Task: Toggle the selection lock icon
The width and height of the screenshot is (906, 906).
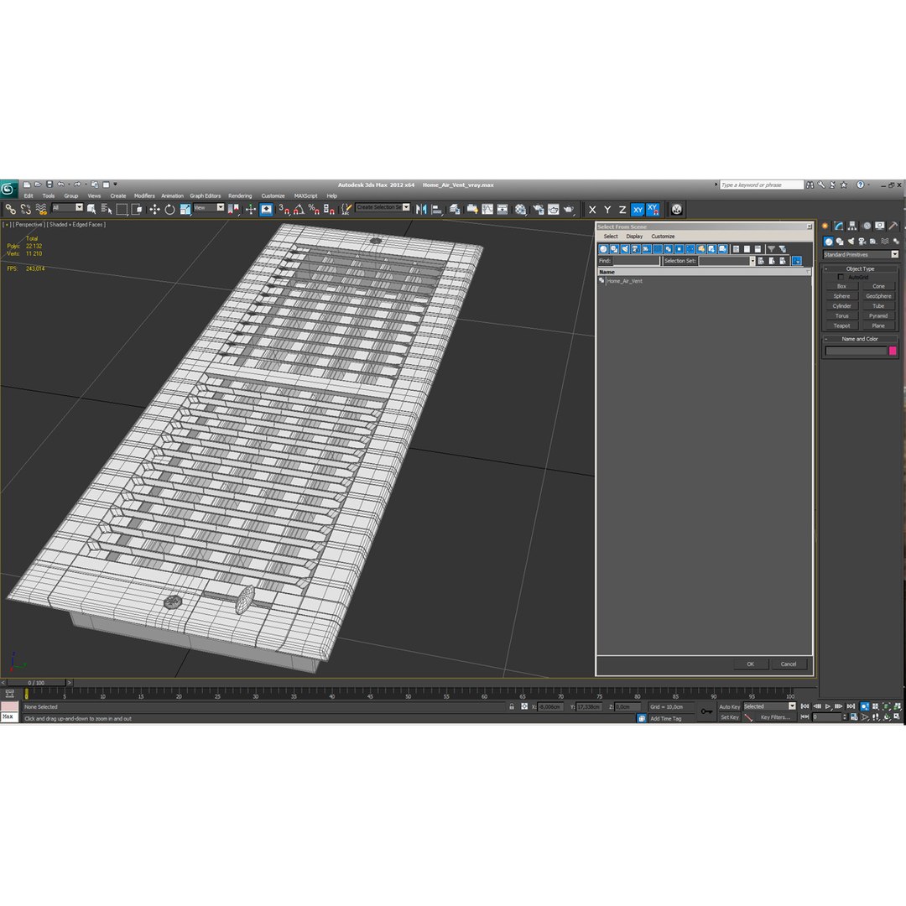Action: tap(512, 706)
